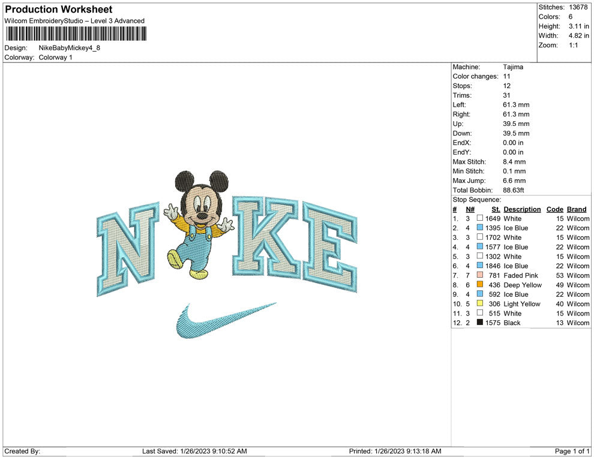Click the 'Production Worksheet' title
The width and height of the screenshot is (594, 457).
(58, 10)
